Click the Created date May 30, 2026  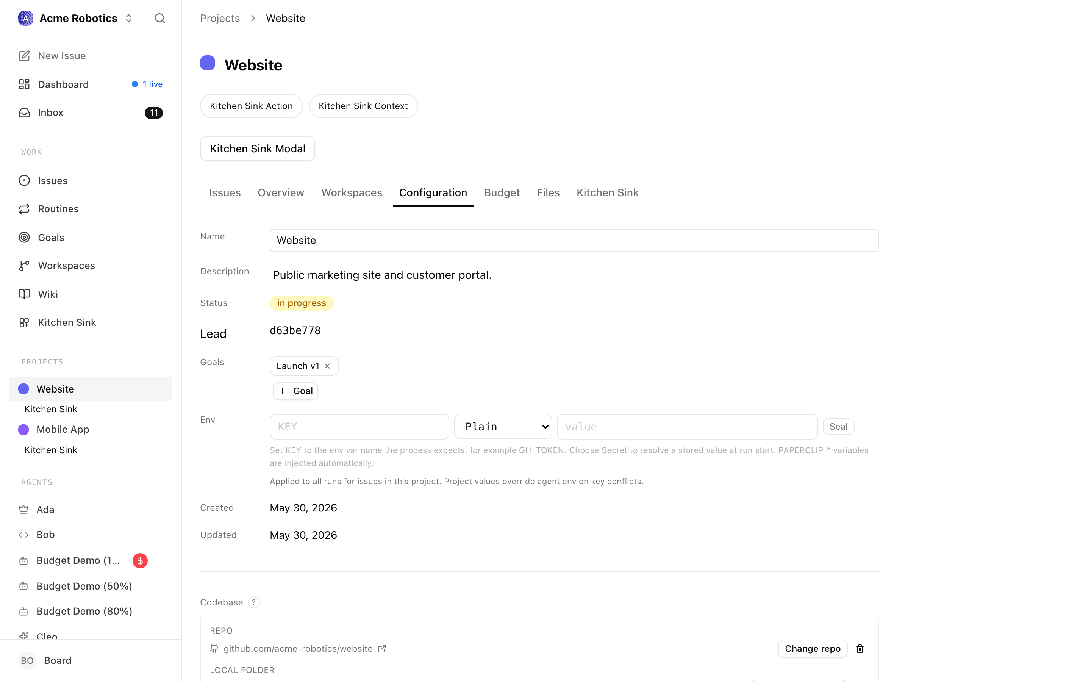303,508
